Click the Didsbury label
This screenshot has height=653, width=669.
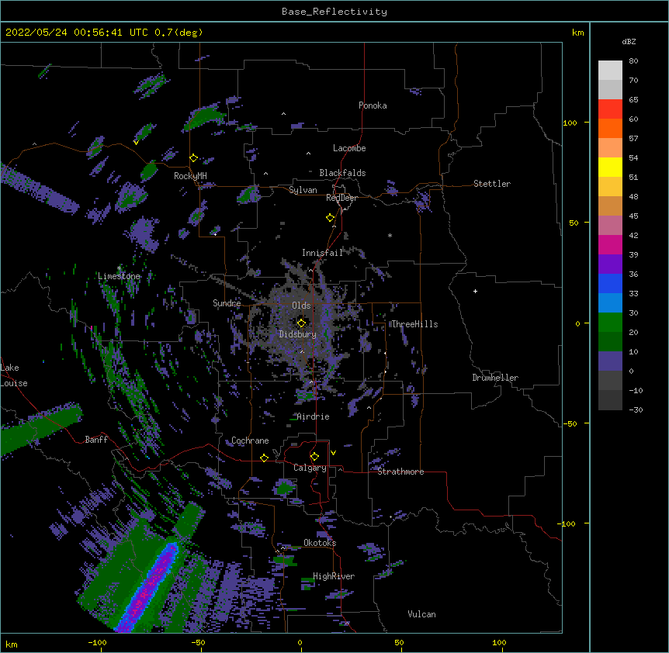pos(298,334)
